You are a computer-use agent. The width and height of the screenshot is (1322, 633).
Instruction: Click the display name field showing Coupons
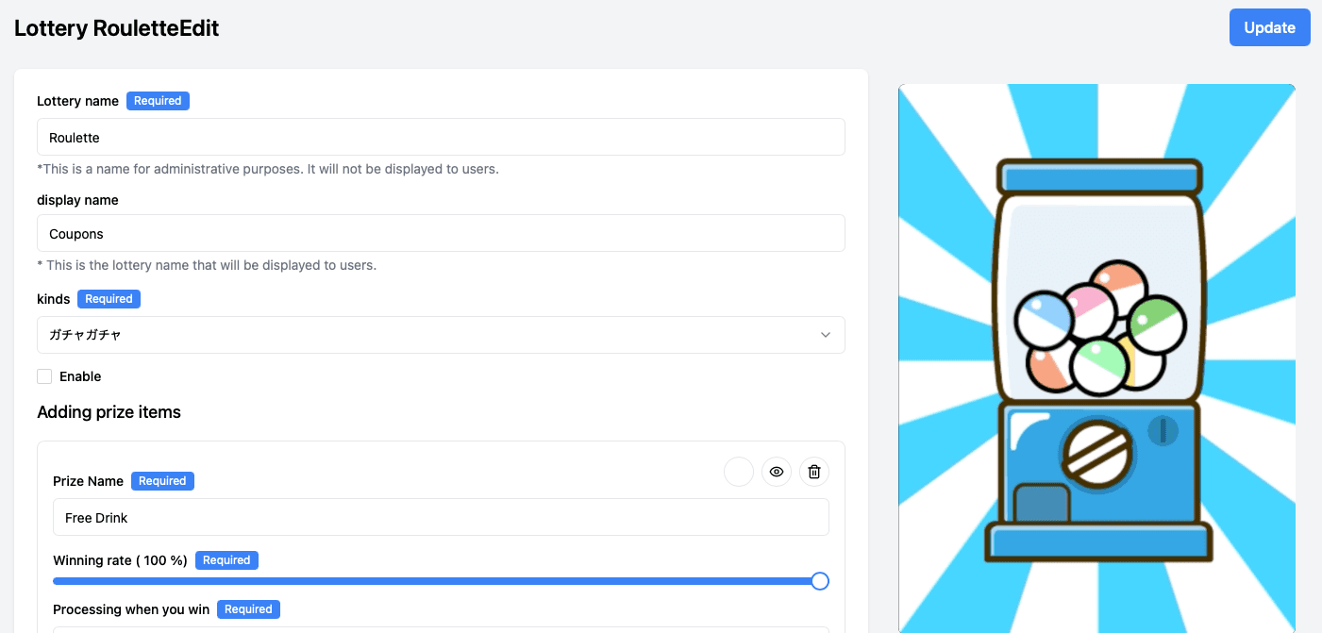coord(441,233)
